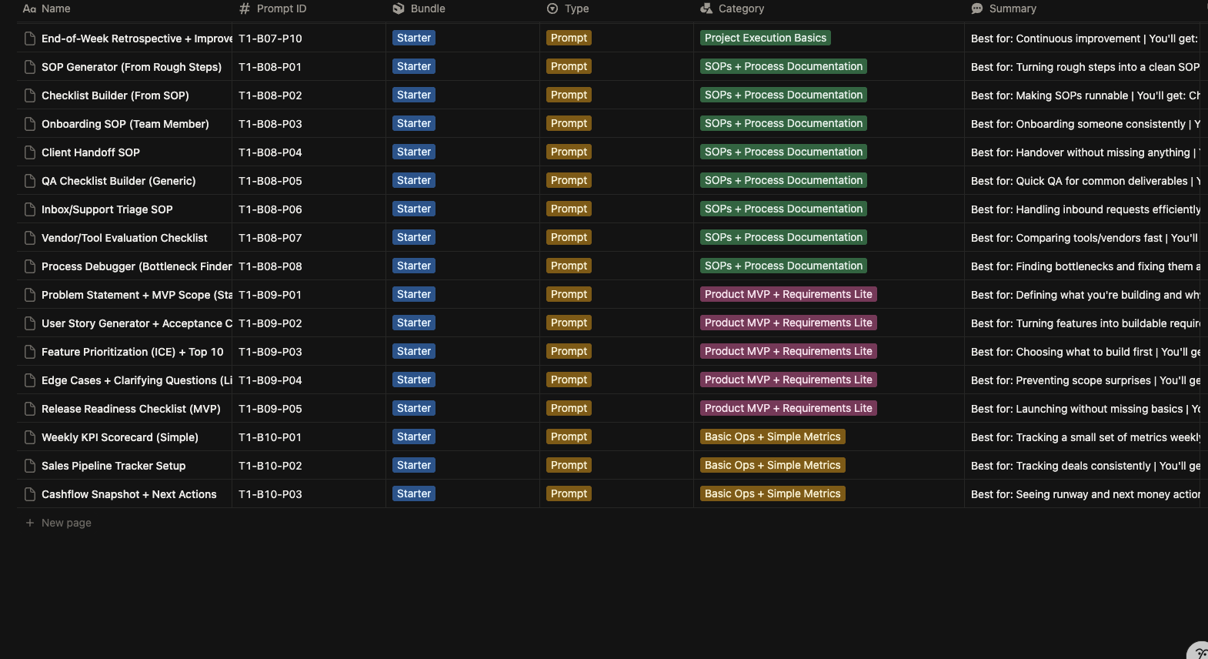Screen dimensions: 1208x659
Task: Open the Client Handoff SOP page
Action: pyautogui.click(x=91, y=152)
